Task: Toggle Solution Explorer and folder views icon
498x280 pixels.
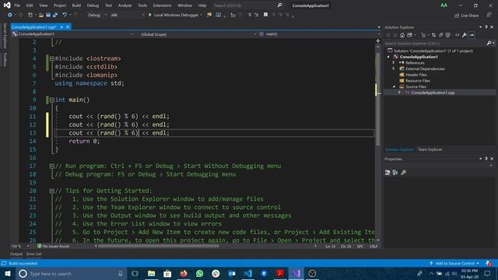Action: point(409,35)
